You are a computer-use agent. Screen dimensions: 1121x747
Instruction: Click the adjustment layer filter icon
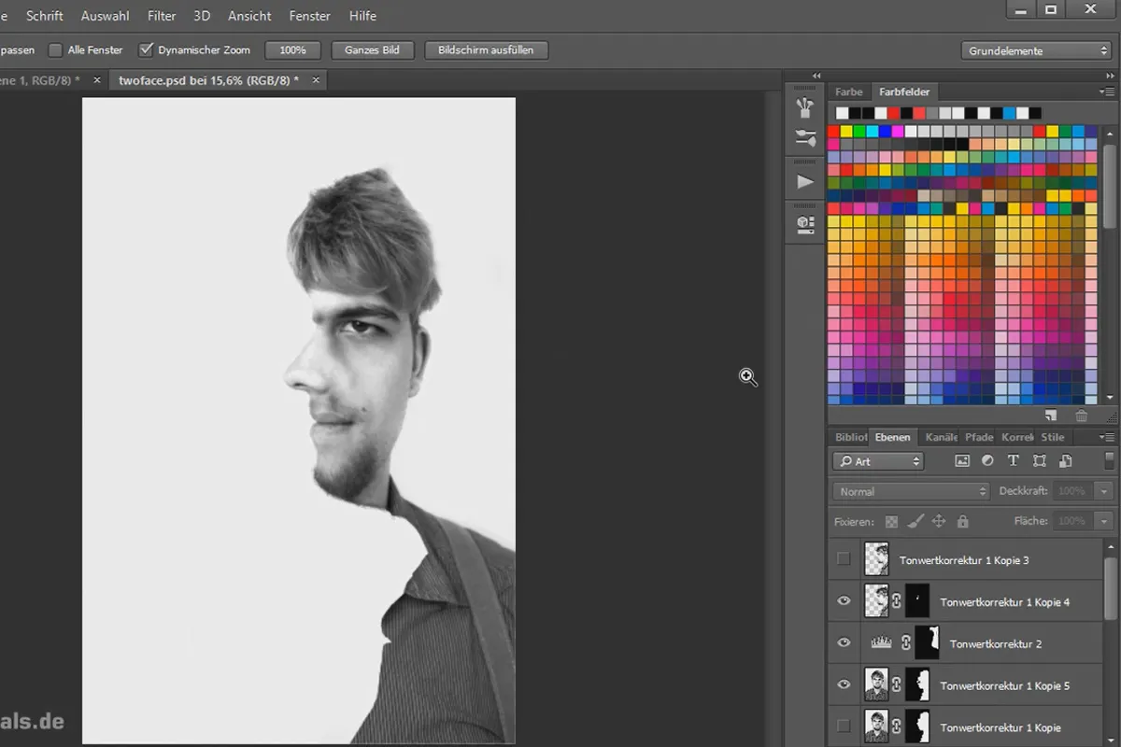987,461
